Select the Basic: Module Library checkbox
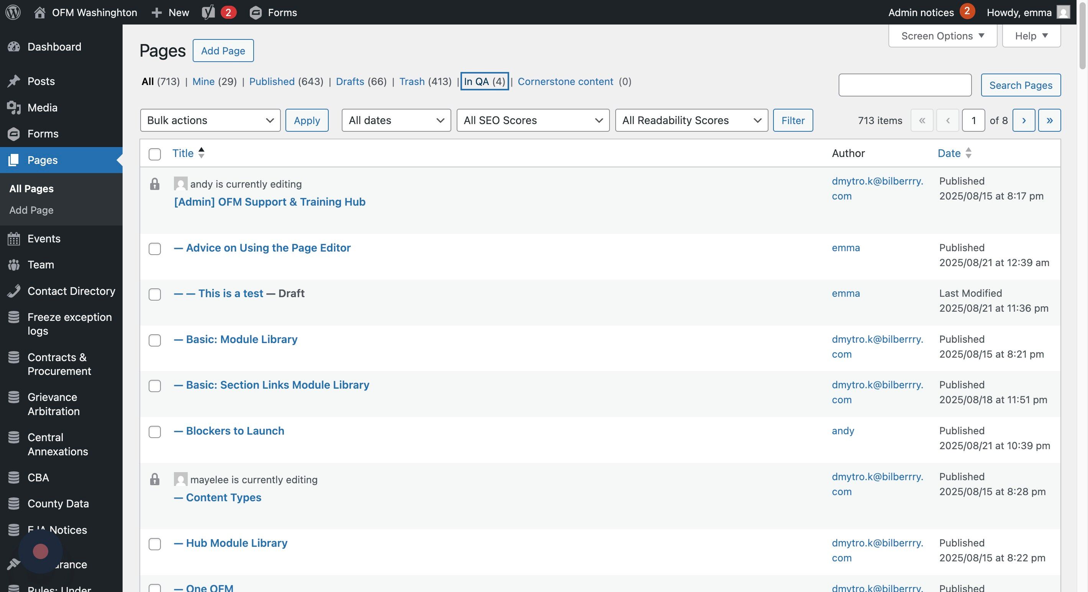The width and height of the screenshot is (1088, 592). click(x=155, y=340)
